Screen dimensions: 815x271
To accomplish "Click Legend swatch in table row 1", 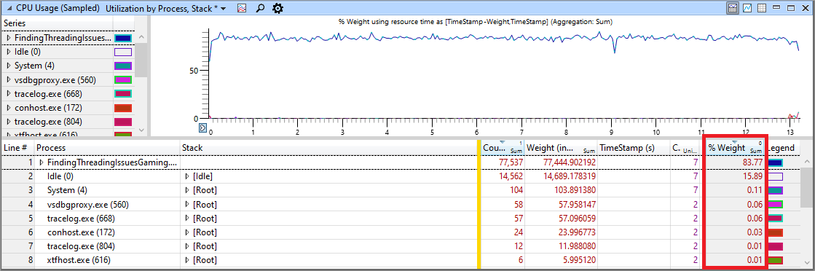I will coord(775,162).
